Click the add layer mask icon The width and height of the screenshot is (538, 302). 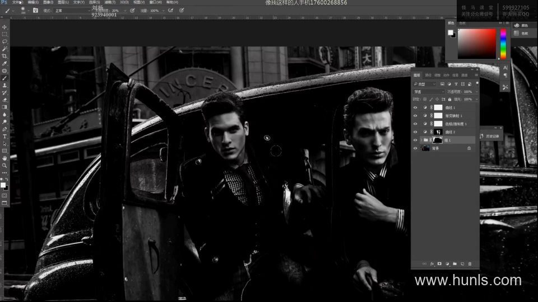(439, 263)
